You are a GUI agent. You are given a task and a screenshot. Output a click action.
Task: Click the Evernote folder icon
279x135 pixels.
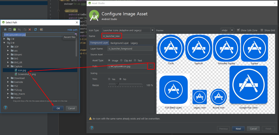[12, 82]
